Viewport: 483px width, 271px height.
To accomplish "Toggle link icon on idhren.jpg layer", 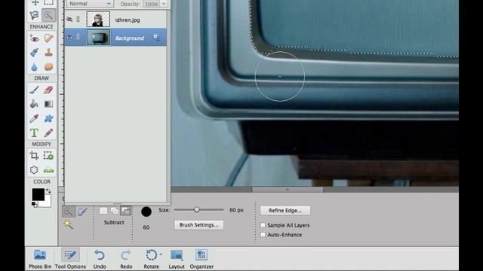I will 78,20.
